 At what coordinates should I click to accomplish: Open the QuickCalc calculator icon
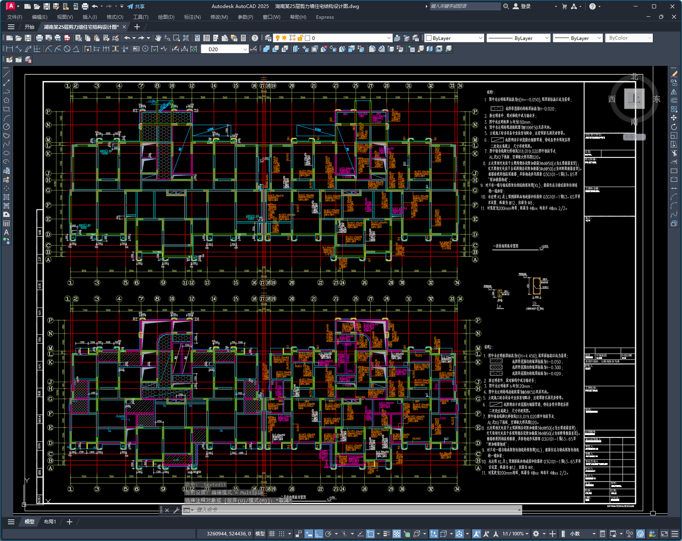pos(243,38)
